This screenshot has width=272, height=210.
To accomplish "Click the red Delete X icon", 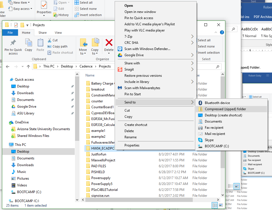I will [x=109, y=43].
